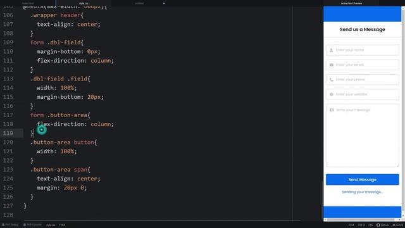
Task: Focus the 'Enter your email' field
Action: (x=362, y=65)
